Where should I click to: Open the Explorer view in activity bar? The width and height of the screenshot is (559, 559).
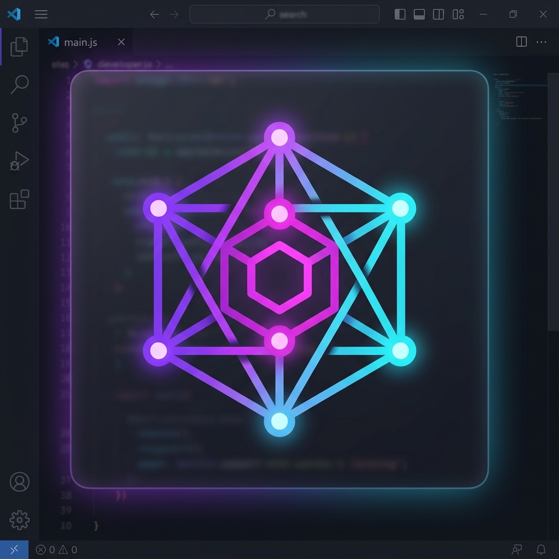tap(19, 47)
